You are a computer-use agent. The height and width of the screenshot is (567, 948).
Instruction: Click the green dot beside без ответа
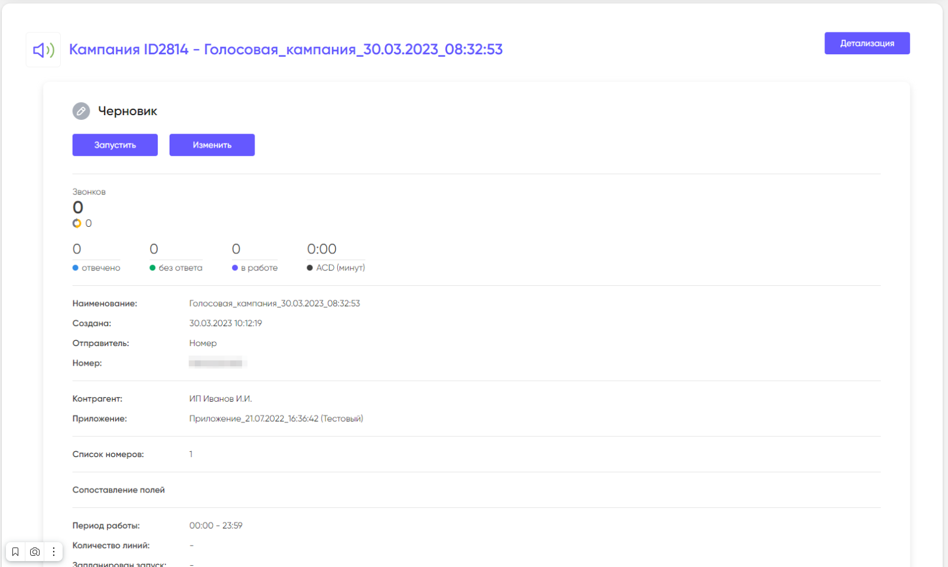tap(152, 268)
